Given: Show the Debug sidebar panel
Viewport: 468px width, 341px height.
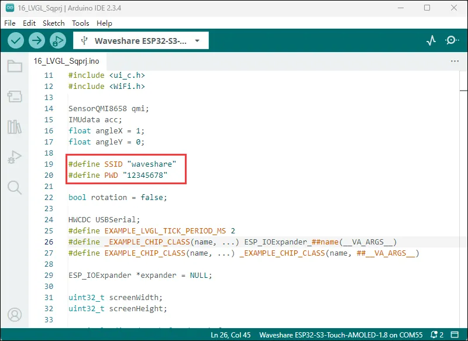Looking at the screenshot, I should (x=15, y=157).
